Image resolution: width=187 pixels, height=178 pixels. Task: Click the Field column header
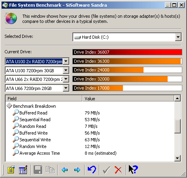[44, 99]
